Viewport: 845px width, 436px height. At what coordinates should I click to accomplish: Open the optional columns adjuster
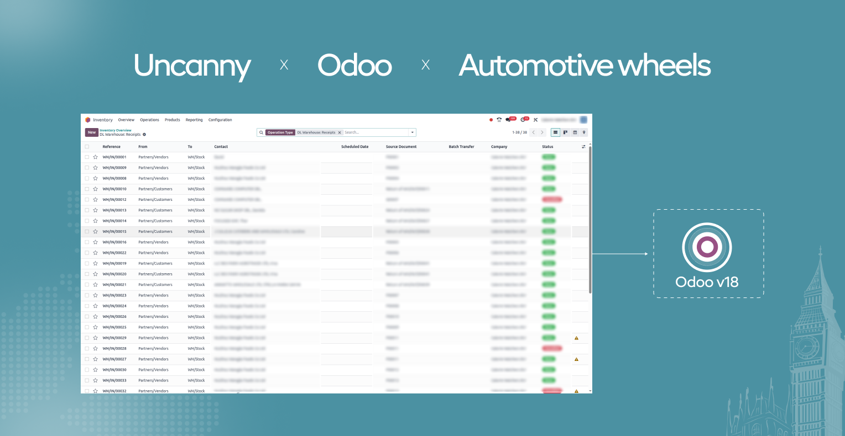pos(583,147)
